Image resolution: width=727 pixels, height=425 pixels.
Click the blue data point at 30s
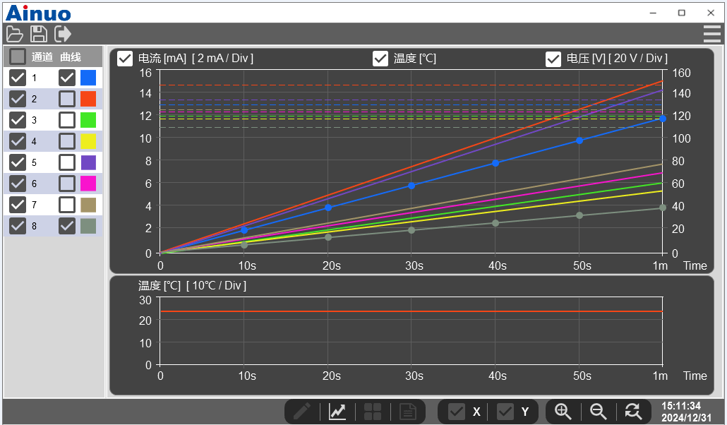coord(411,186)
